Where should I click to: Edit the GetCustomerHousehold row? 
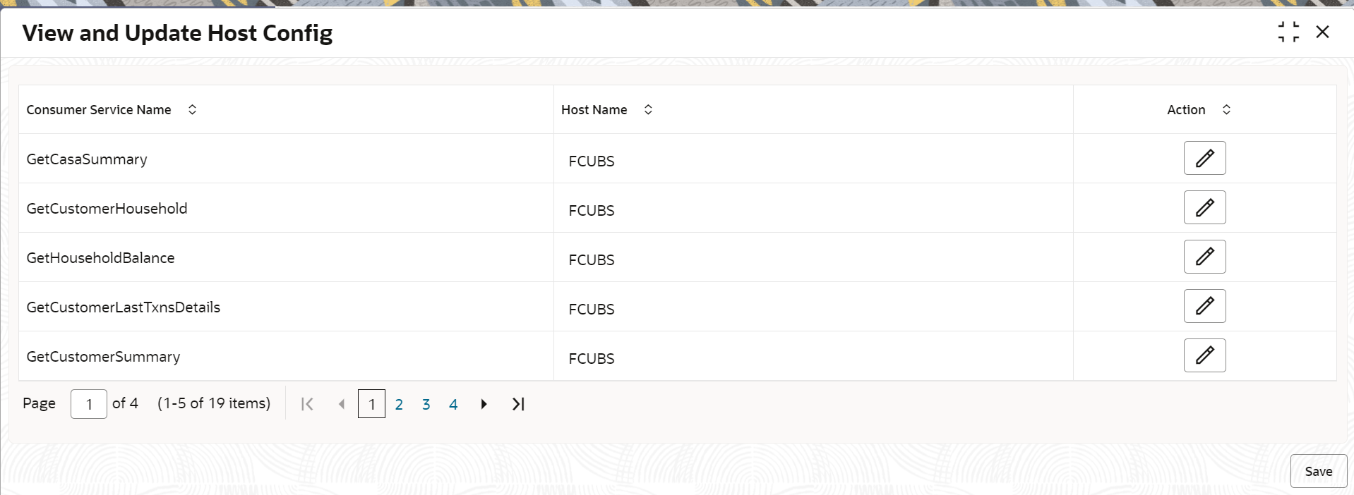pos(1204,207)
